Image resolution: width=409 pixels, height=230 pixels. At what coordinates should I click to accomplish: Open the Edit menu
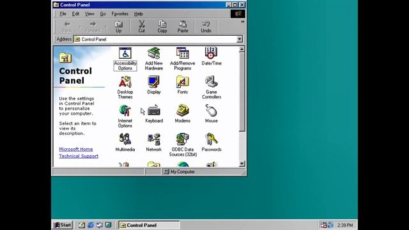[x=75, y=14]
